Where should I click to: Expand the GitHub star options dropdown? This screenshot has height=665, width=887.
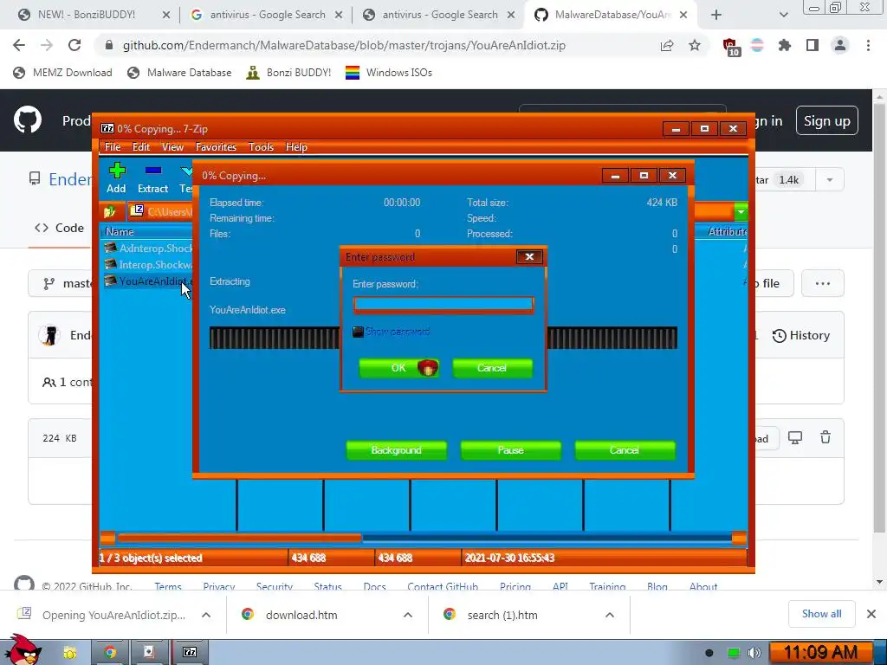[x=830, y=180]
